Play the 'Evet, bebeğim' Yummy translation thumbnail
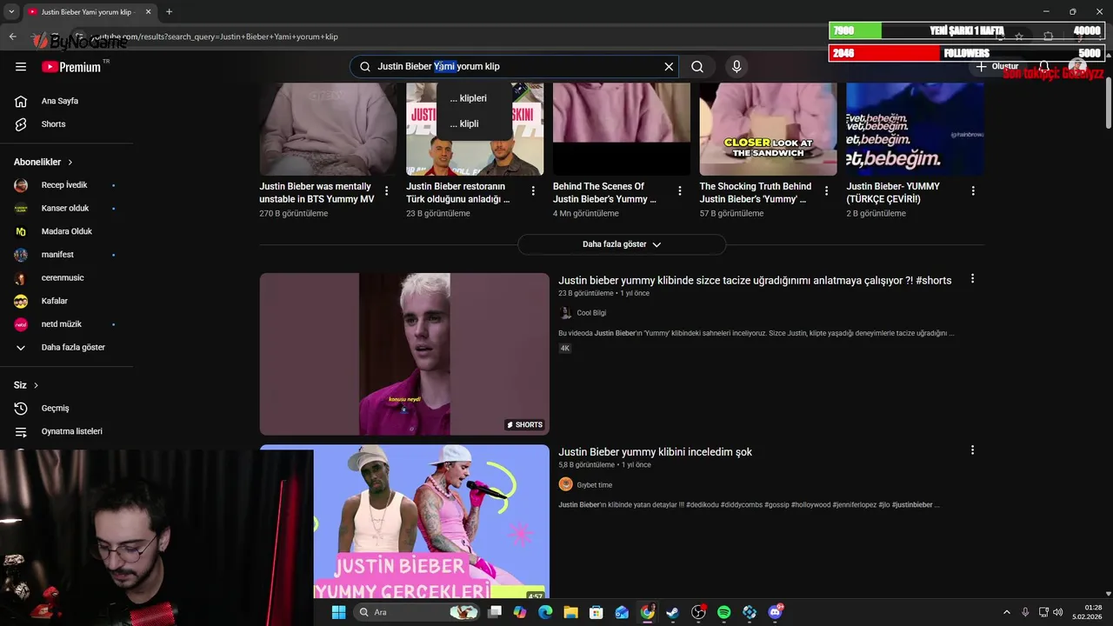 pos(915,129)
